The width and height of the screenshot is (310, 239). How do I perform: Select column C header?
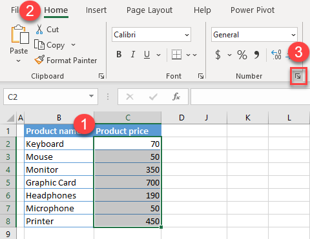click(x=128, y=117)
